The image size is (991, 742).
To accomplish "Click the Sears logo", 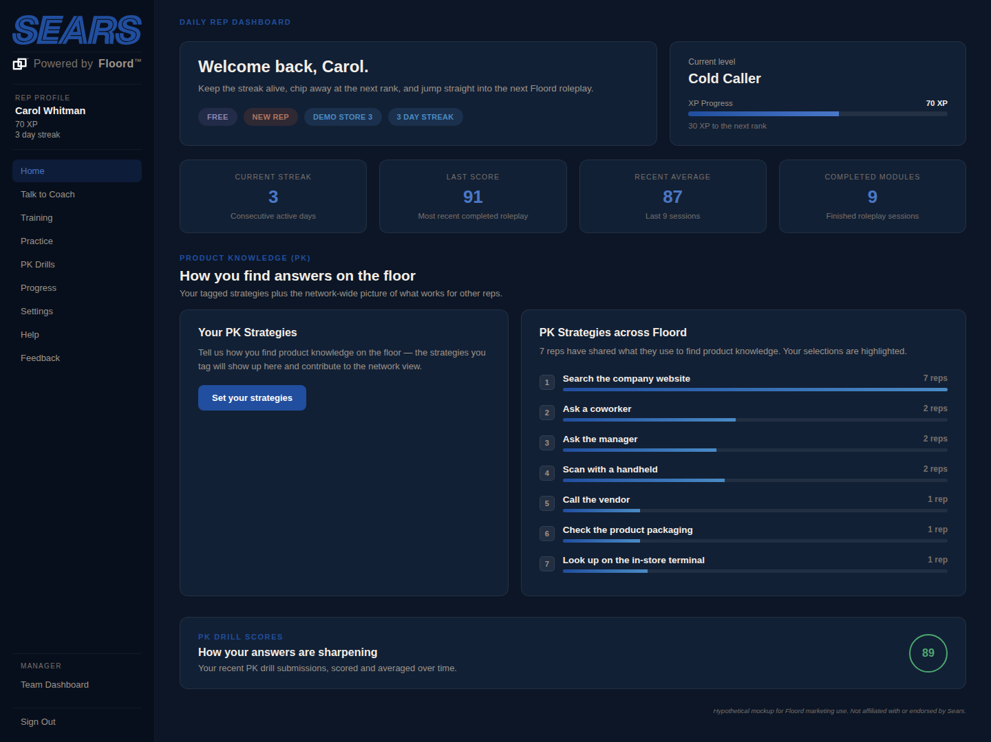I will pos(77,30).
